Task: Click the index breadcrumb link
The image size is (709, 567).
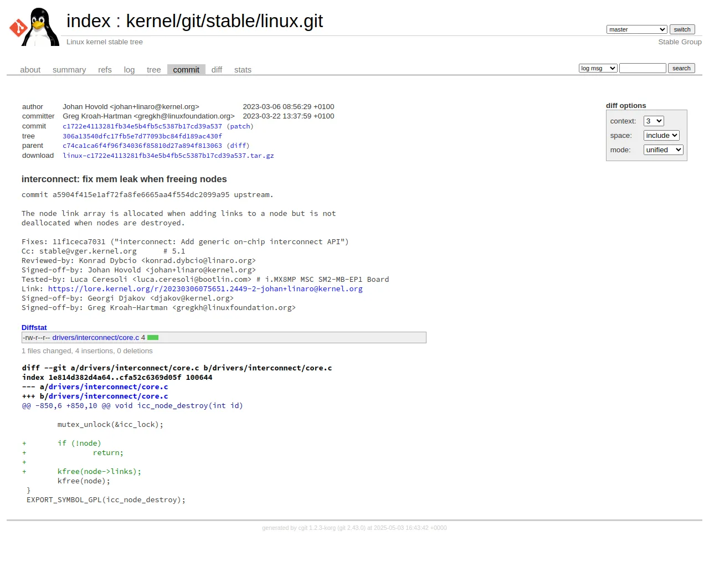Action: tap(89, 21)
